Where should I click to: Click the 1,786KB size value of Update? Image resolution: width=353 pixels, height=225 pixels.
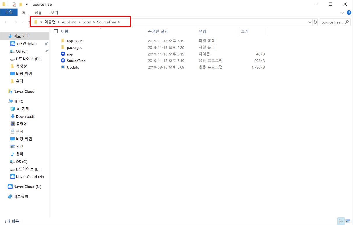pos(258,67)
